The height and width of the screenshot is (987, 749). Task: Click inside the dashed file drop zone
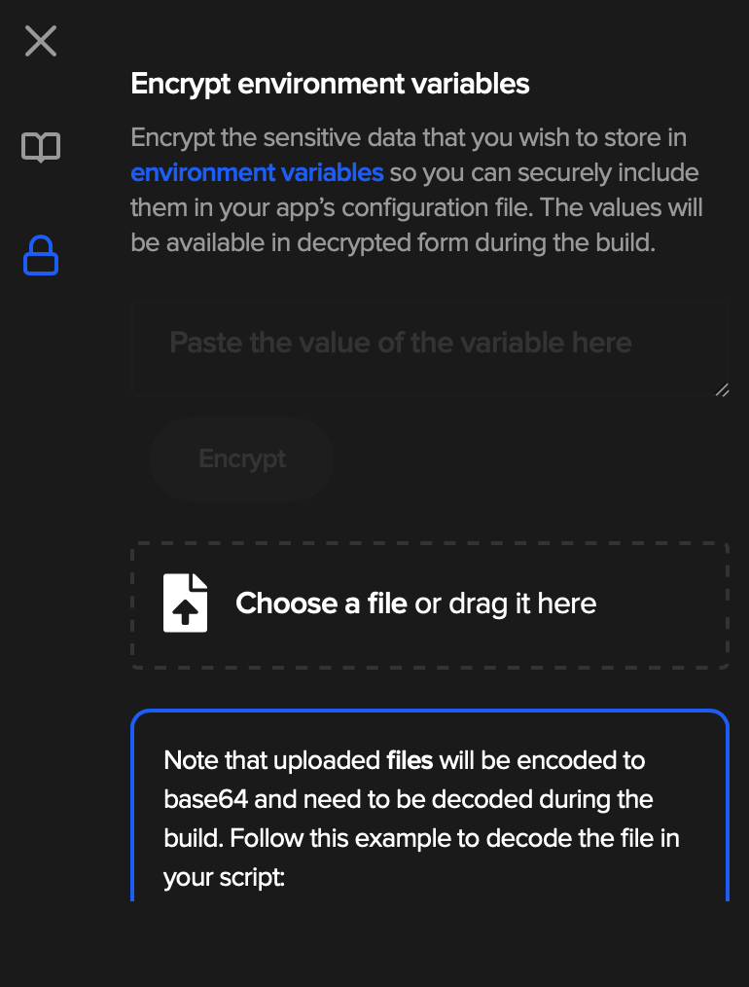pos(430,604)
